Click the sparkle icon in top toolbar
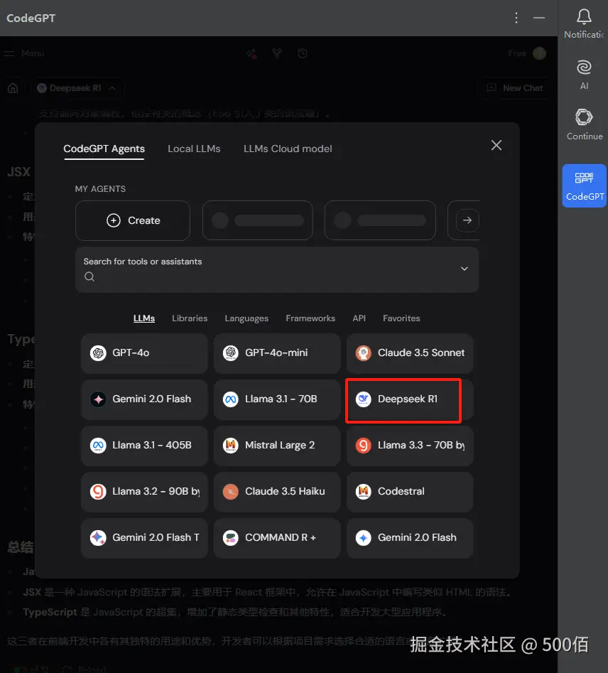This screenshot has height=673, width=608. 251,53
